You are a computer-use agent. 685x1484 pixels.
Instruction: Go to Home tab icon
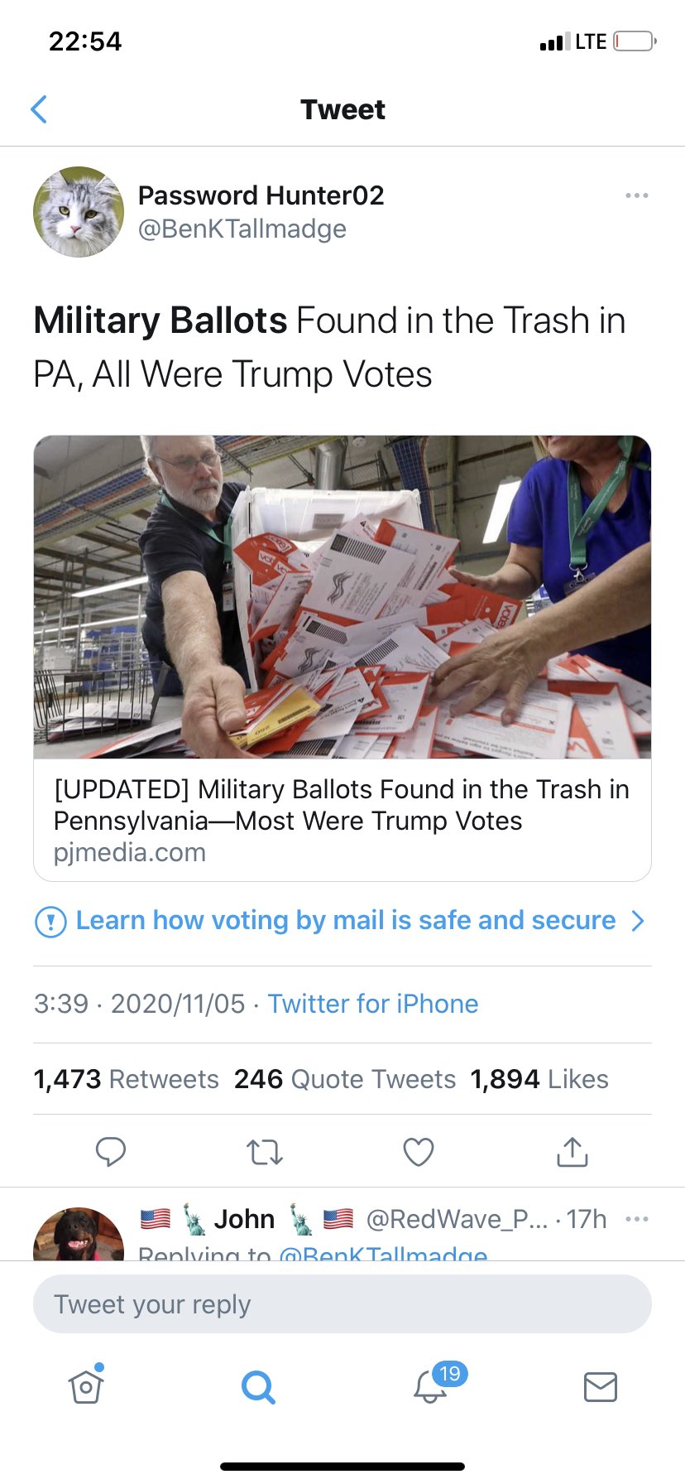pos(86,1385)
